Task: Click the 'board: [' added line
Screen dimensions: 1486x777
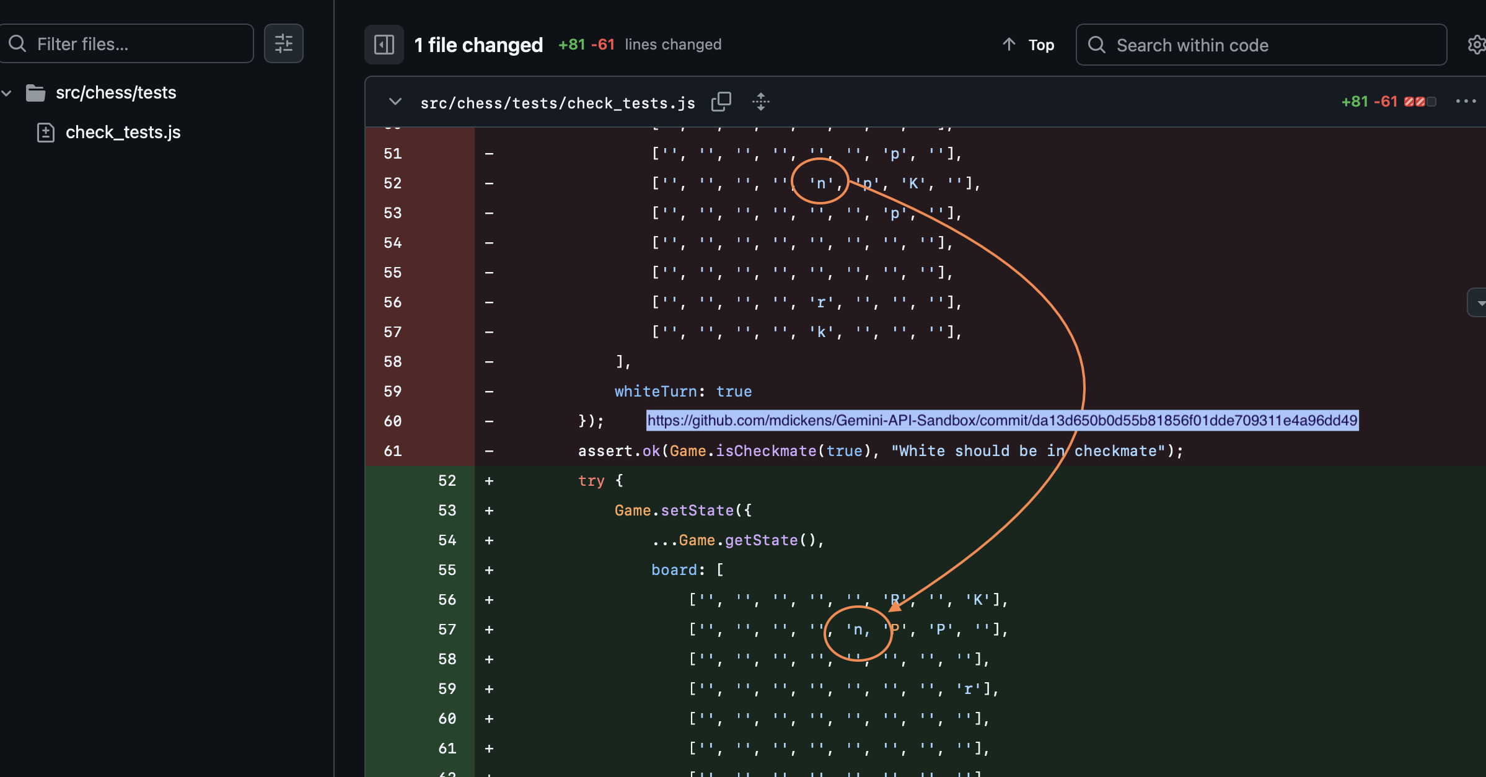Action: pos(687,570)
